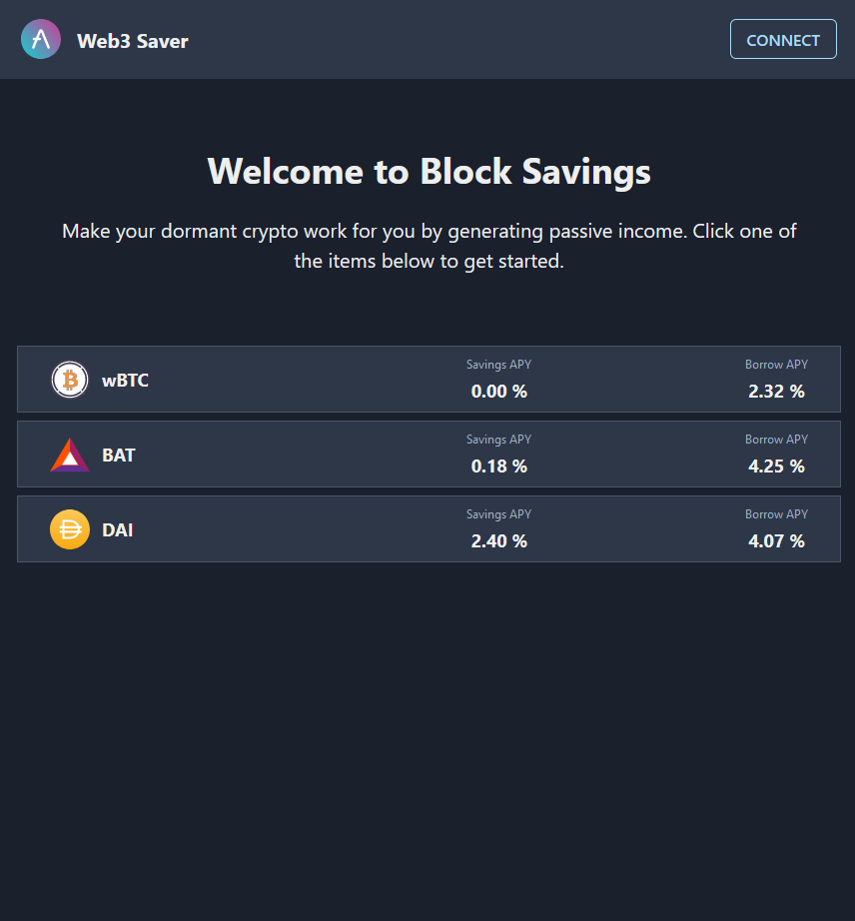This screenshot has width=855, height=921.
Task: Select the wBTC asset name
Action: click(x=125, y=380)
